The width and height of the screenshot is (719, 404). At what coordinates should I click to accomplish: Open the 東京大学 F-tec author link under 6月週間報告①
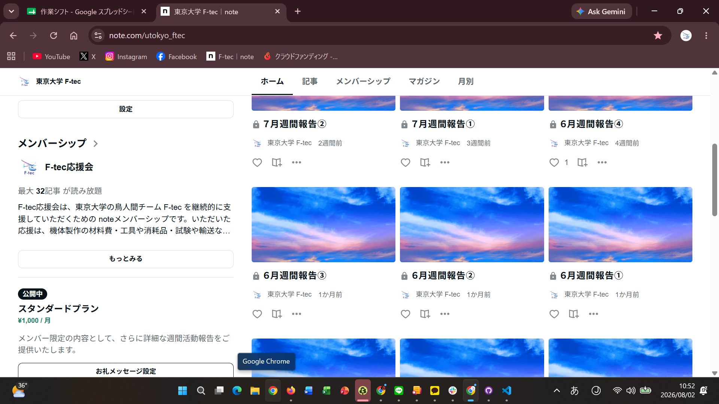coord(586,294)
